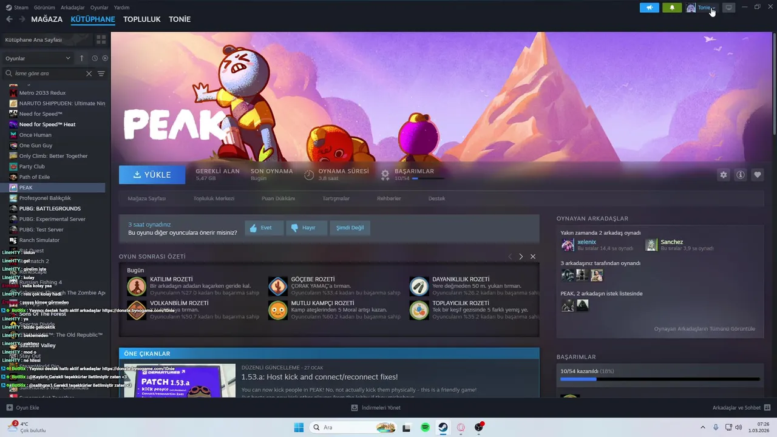The height and width of the screenshot is (437, 777).
Task: Expand the Oyunlar filter dropdown
Action: pyautogui.click(x=38, y=58)
